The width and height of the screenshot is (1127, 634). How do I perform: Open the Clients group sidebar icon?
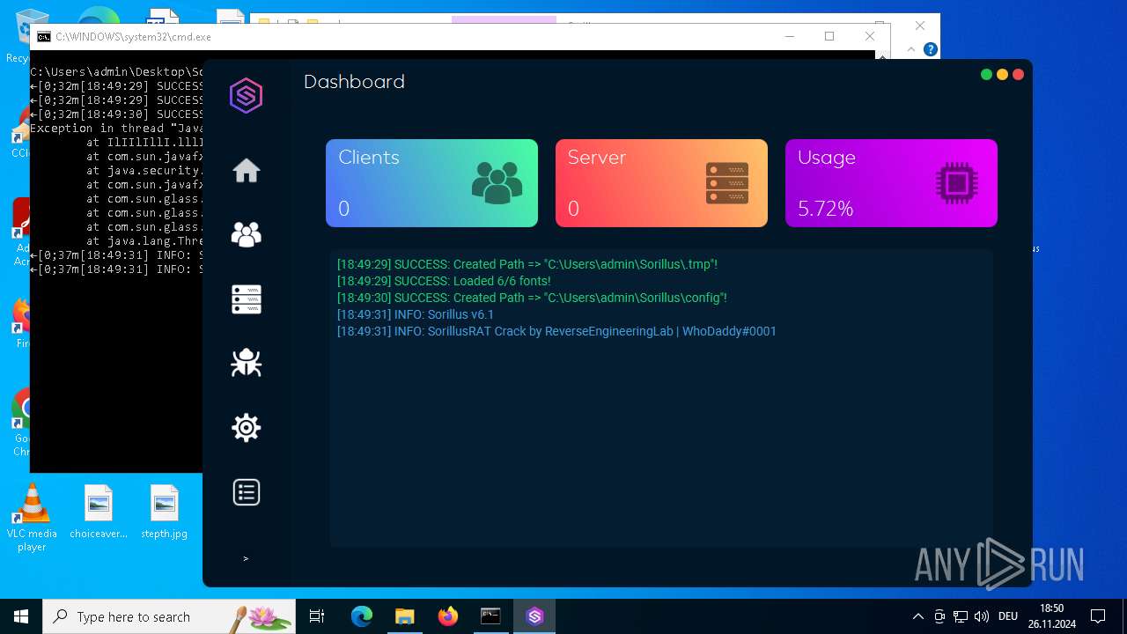[247, 234]
